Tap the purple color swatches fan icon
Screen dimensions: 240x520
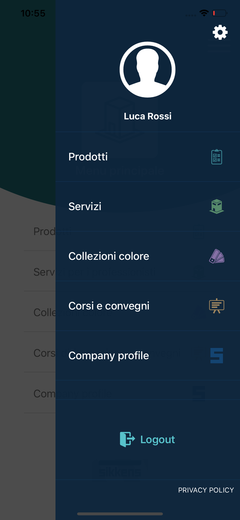point(217,256)
